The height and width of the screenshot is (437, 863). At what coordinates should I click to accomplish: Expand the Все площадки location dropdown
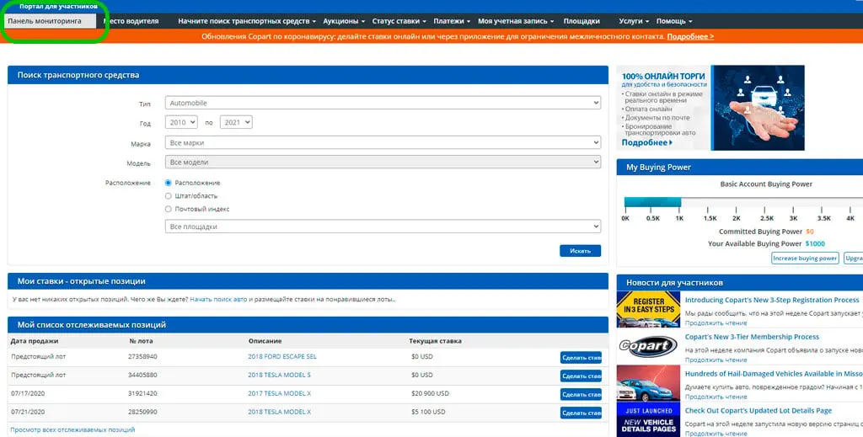click(383, 226)
